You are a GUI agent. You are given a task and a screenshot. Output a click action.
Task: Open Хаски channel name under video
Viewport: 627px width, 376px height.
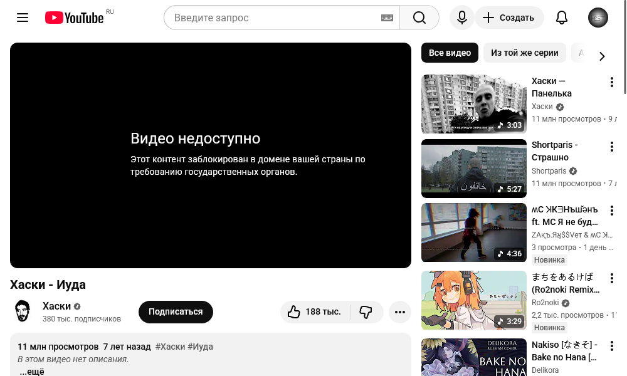pos(57,306)
